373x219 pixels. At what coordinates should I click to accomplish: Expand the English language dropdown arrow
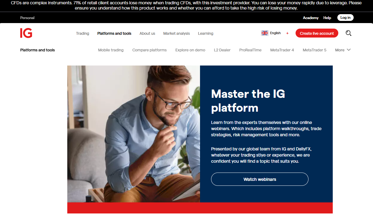click(287, 33)
